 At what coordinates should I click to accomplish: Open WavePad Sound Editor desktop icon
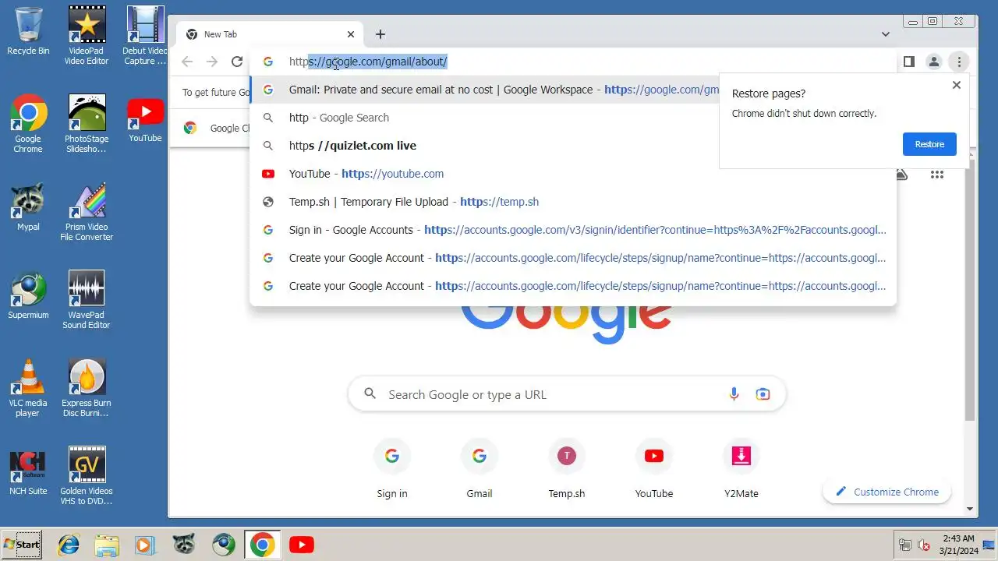click(87, 300)
